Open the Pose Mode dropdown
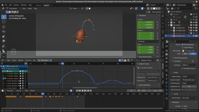Screen dimensions: 199x112 (x=13, y=8)
